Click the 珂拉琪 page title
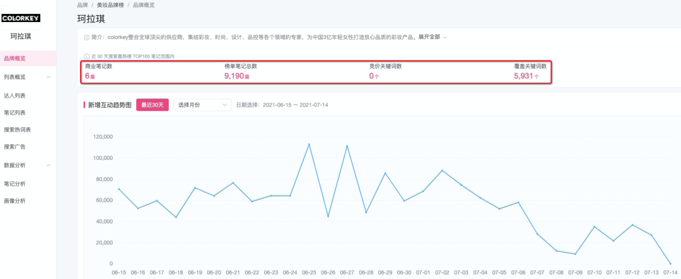The width and height of the screenshot is (681, 279). click(91, 19)
